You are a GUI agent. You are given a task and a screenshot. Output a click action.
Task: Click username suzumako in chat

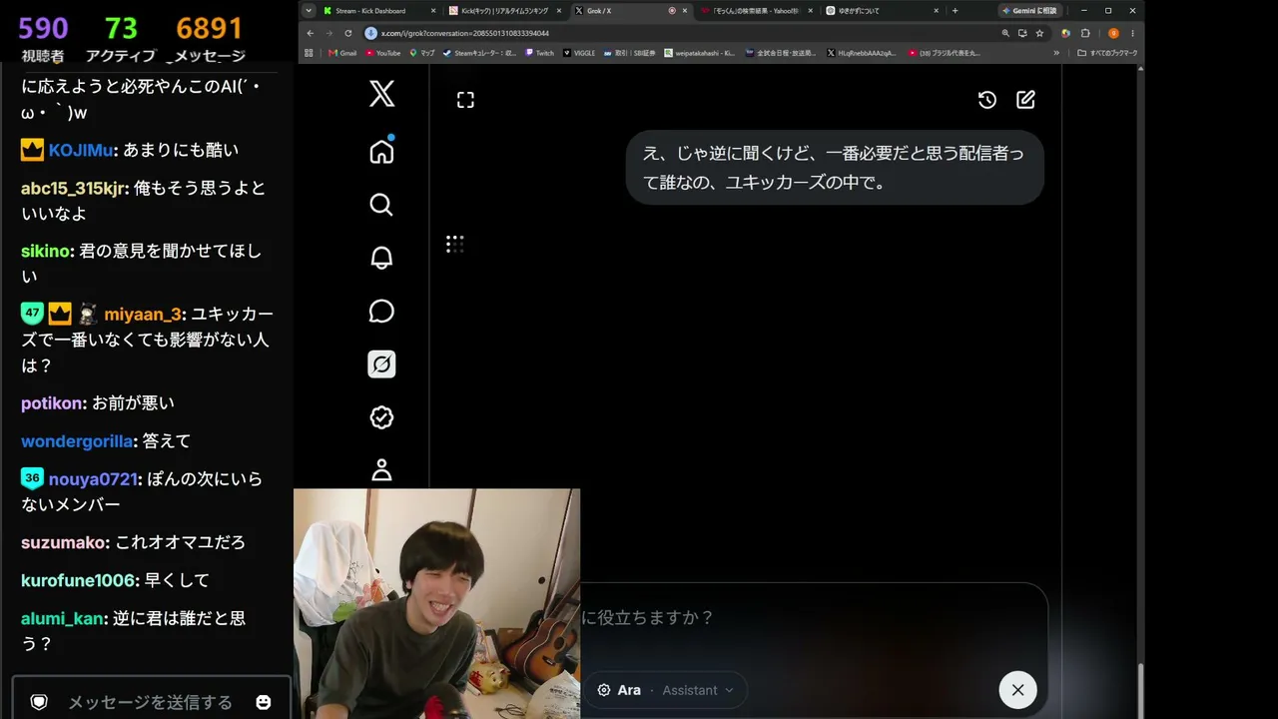[x=64, y=543]
